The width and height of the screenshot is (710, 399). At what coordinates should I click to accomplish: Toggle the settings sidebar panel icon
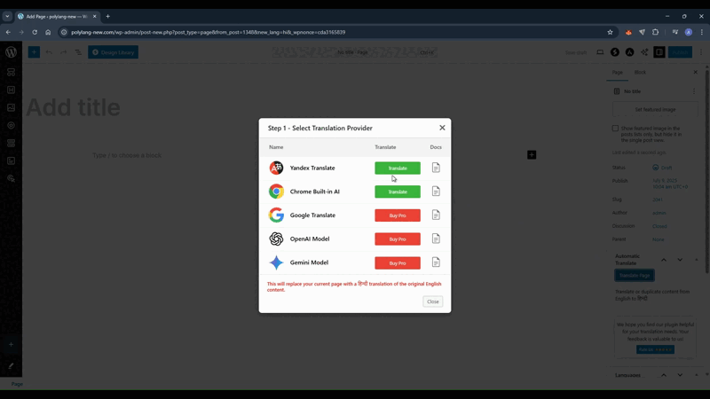coord(659,52)
